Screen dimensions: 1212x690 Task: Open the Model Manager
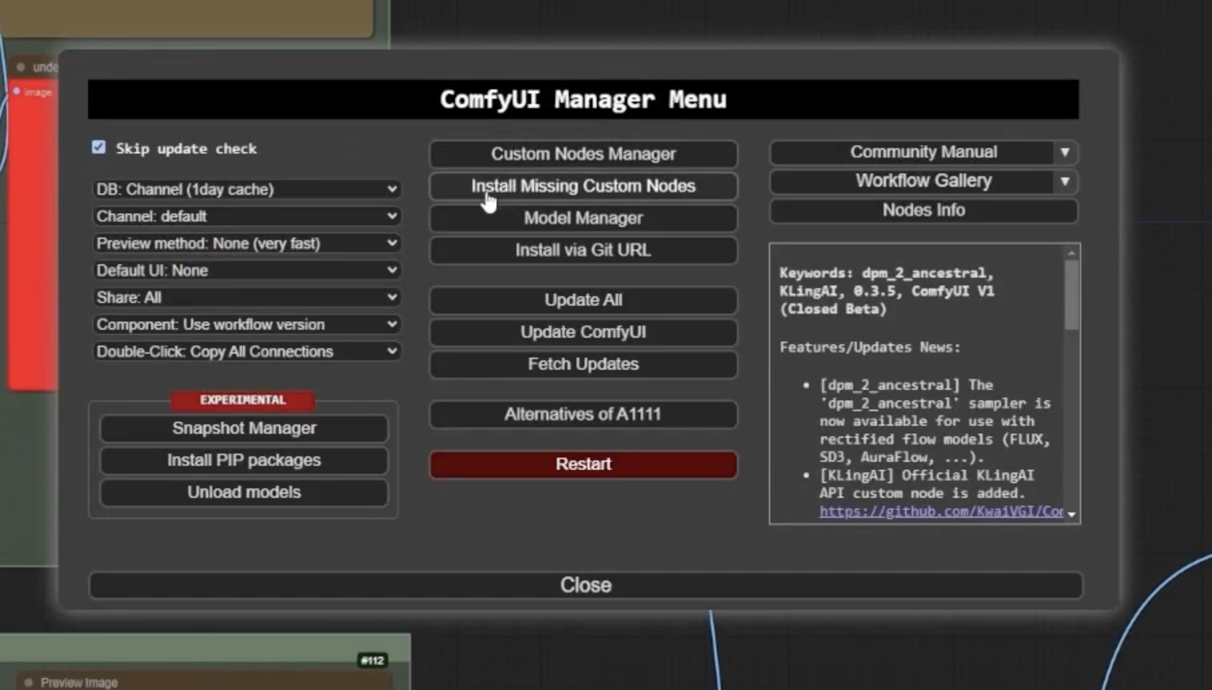pos(583,218)
